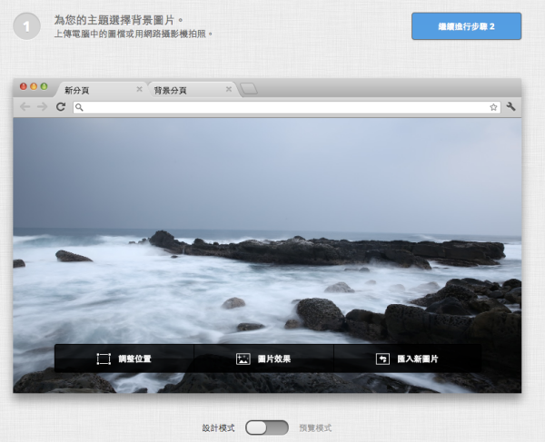
Task: Click the step 1 number circle
Action: point(26,26)
